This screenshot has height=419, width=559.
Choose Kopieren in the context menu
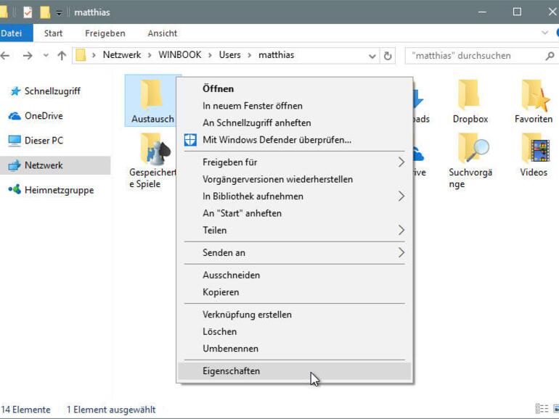click(x=295, y=292)
